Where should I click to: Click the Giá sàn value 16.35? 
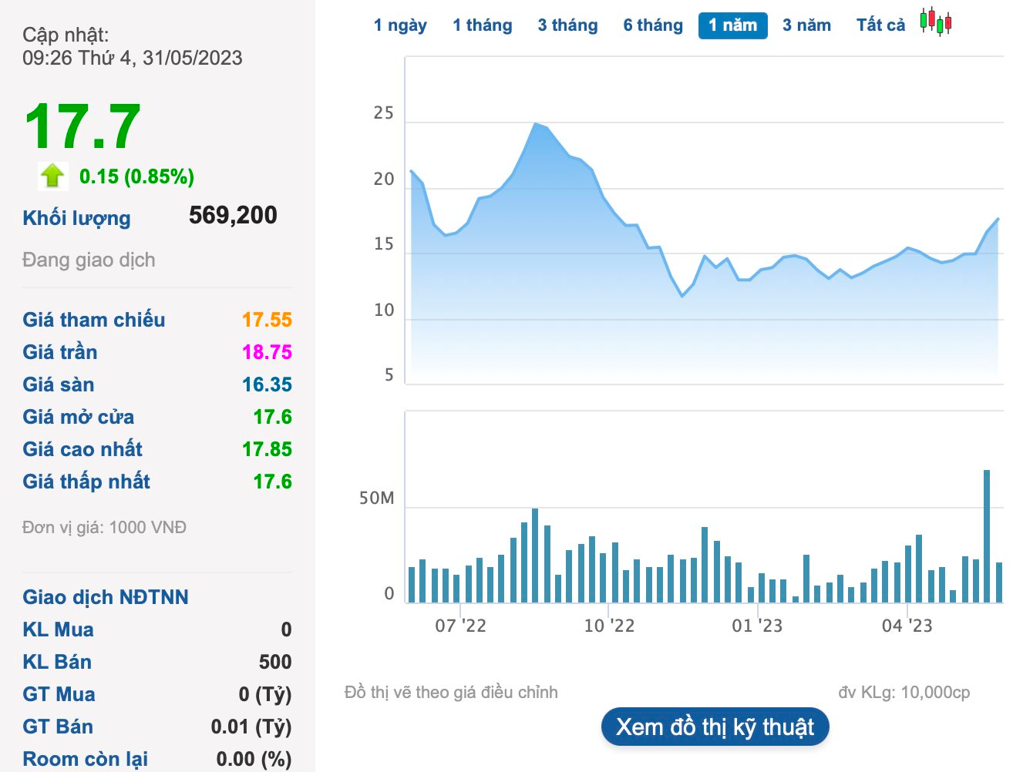[x=267, y=384]
